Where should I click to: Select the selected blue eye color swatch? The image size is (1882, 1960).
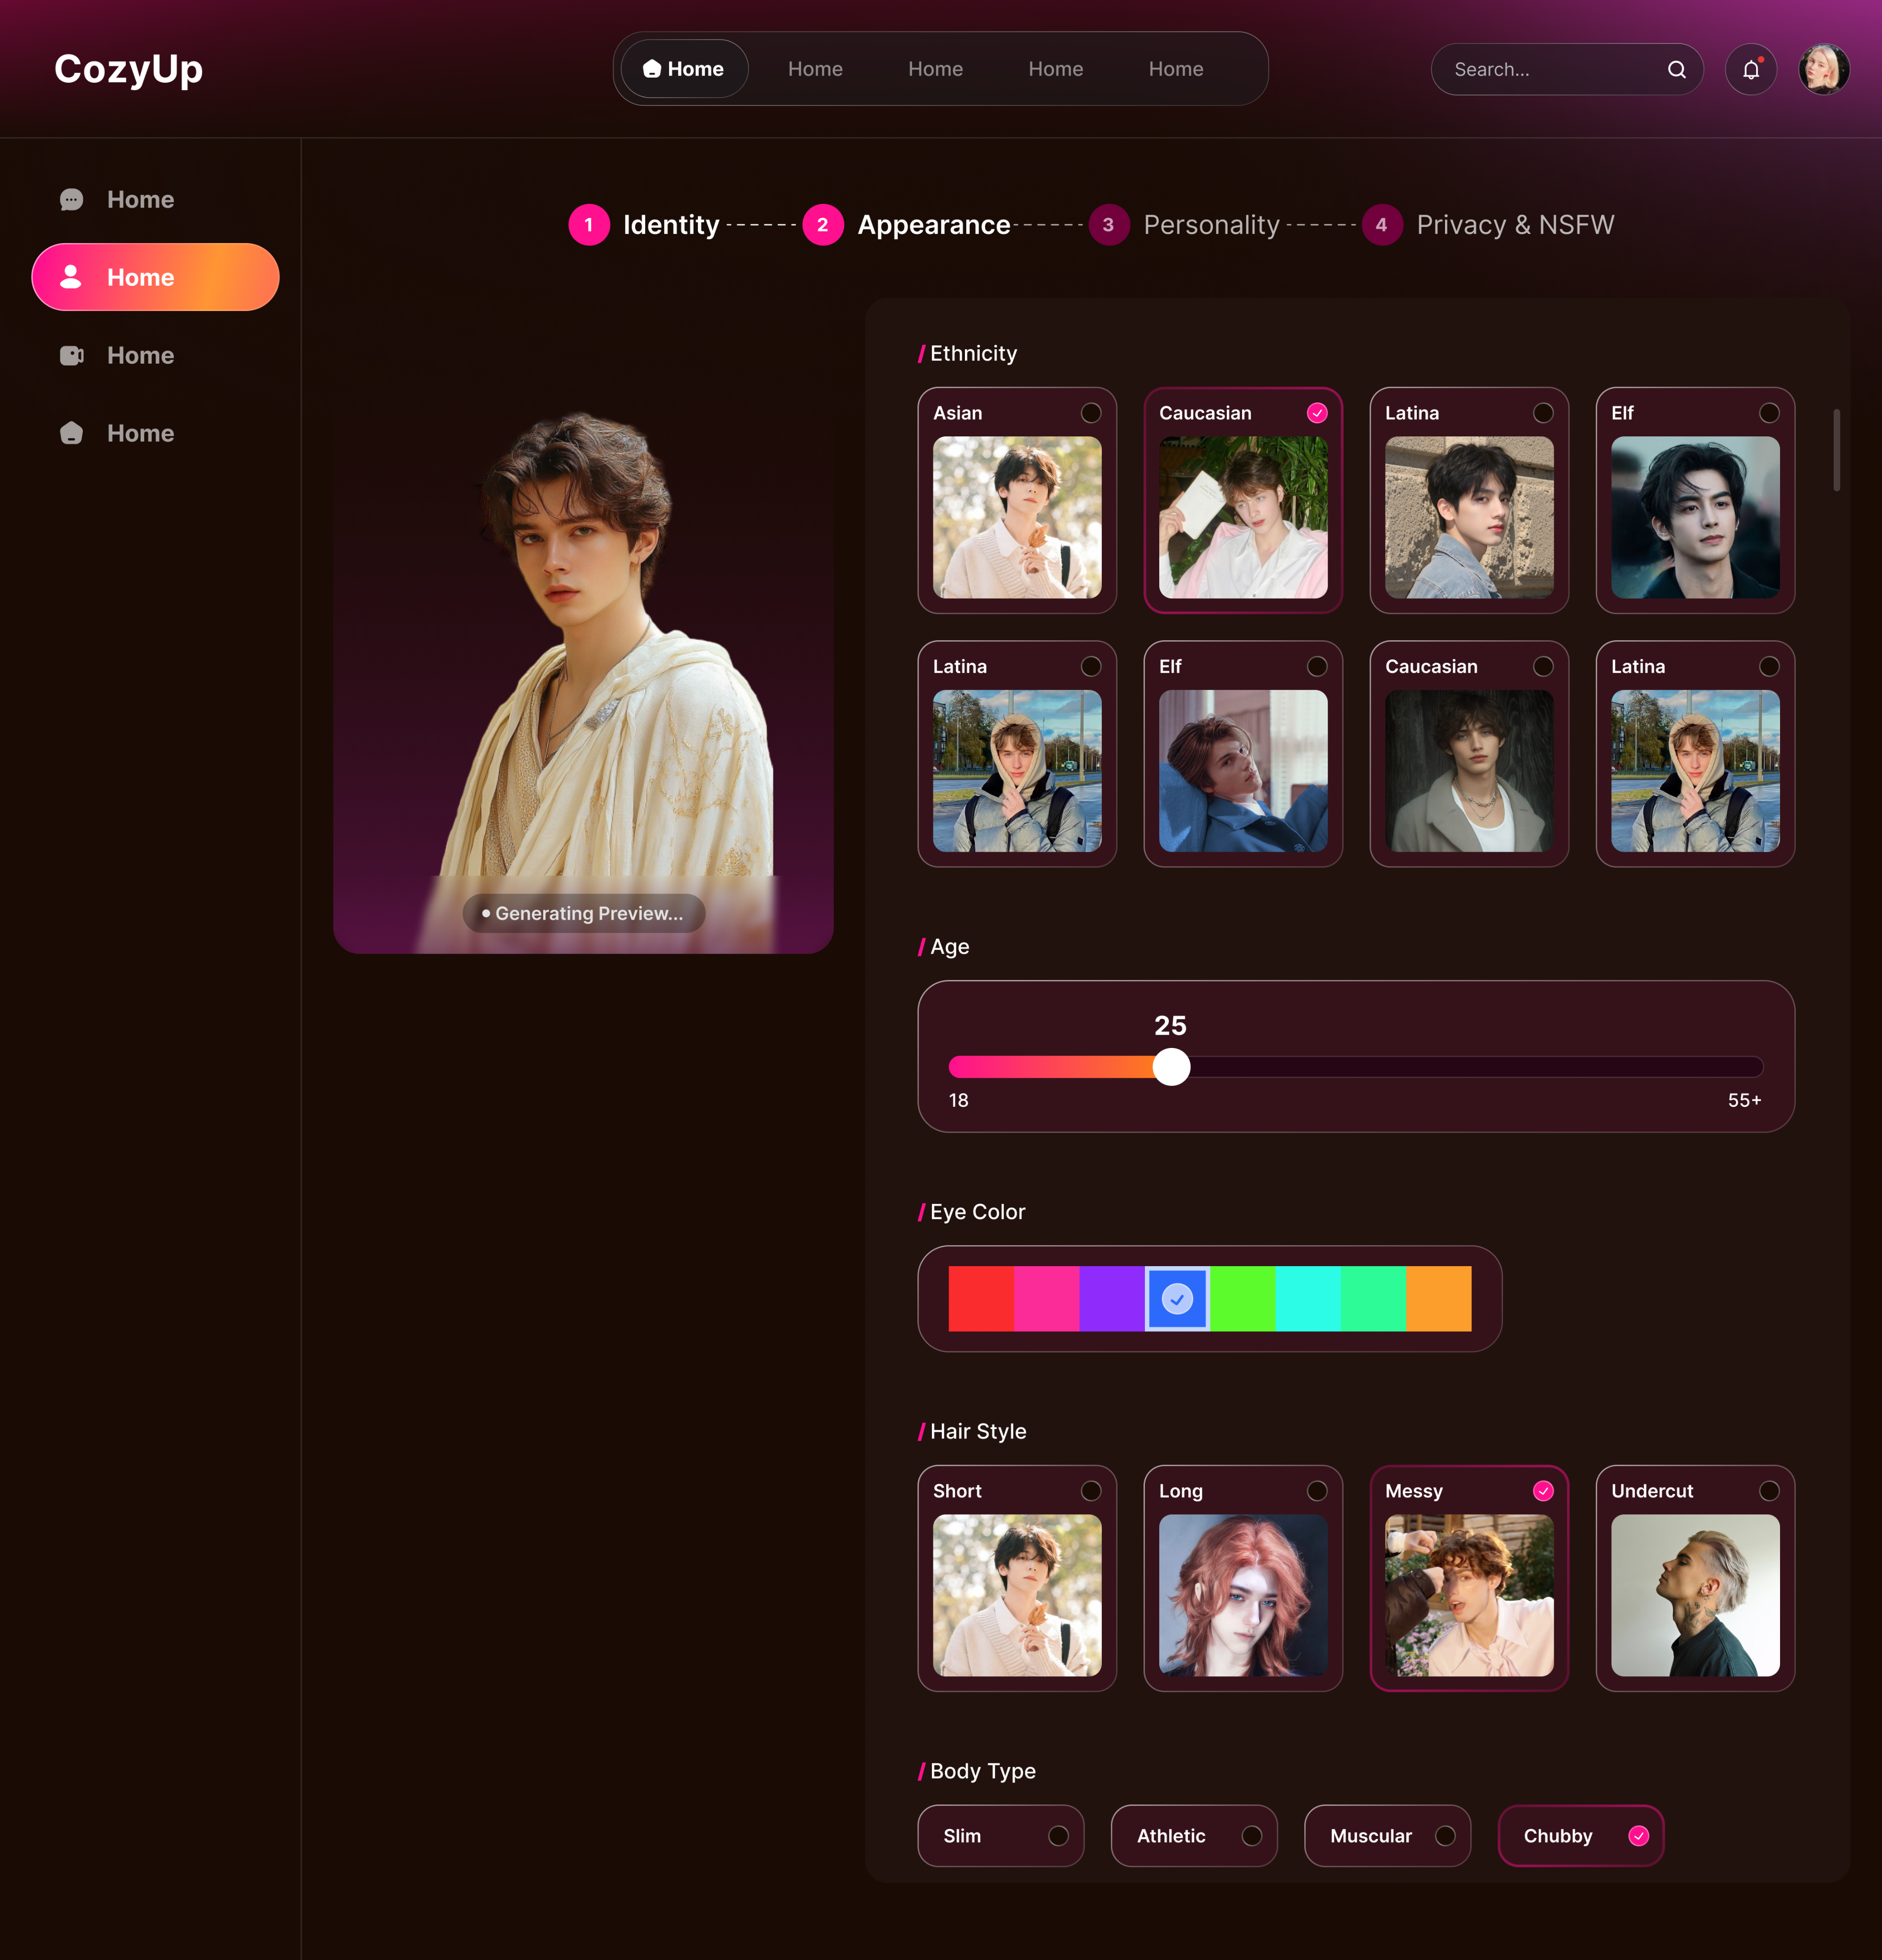pos(1177,1299)
